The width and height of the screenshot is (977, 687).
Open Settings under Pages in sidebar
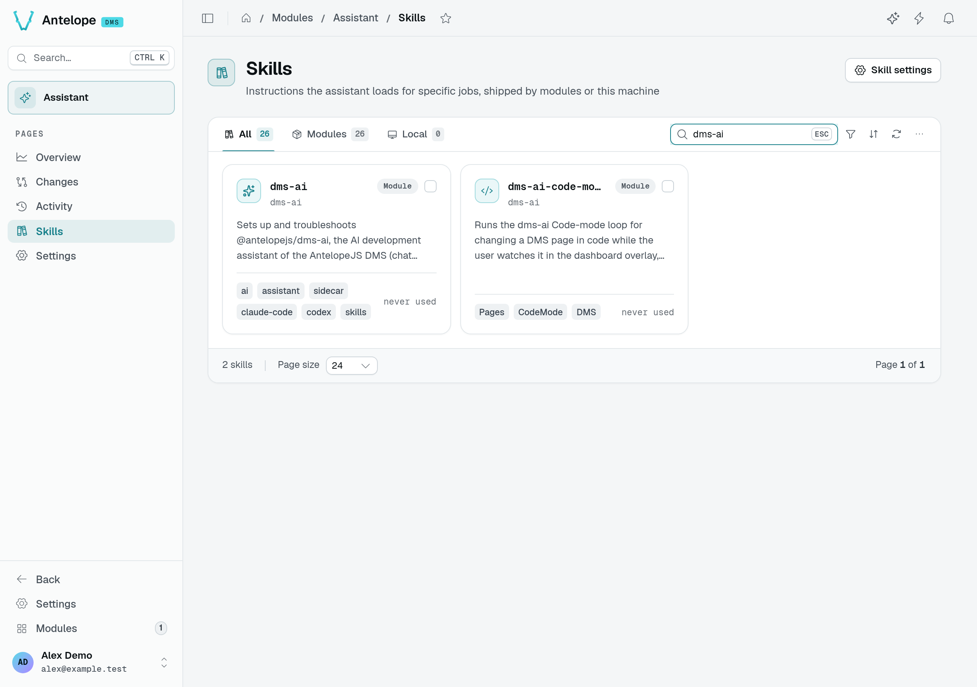click(x=91, y=256)
